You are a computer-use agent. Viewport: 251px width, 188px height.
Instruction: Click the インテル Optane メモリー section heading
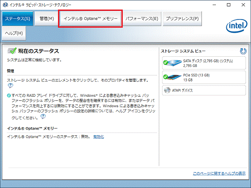tap(32, 129)
